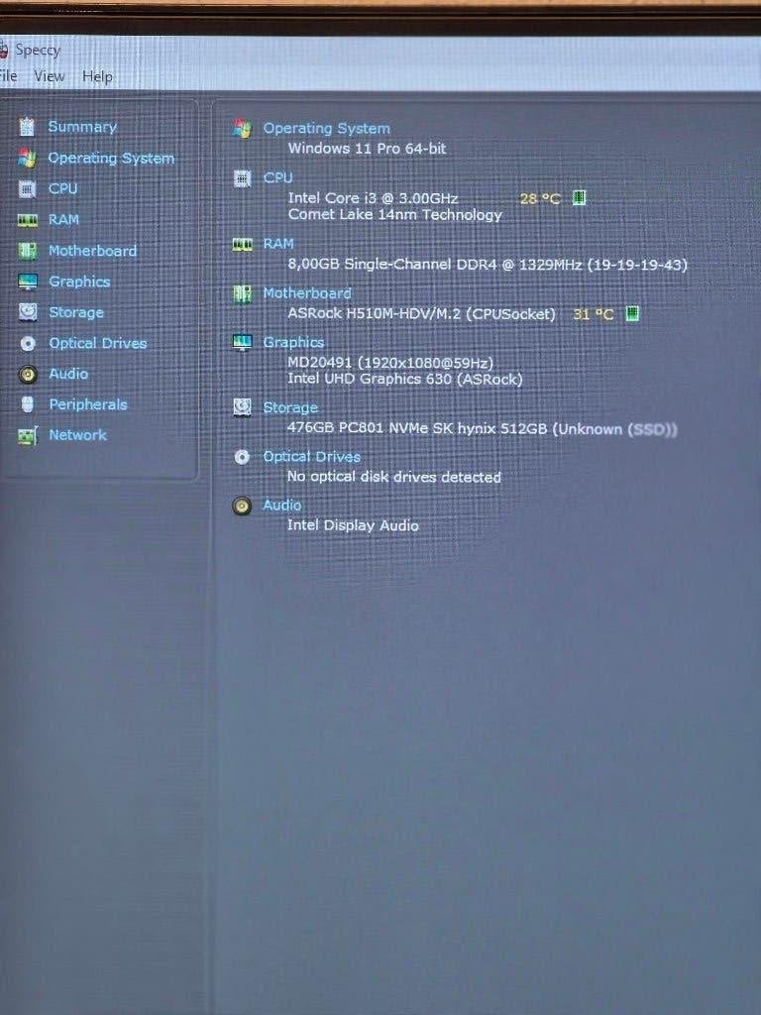Open the RAM heading link in summary
Image resolution: width=761 pixels, height=1015 pixels.
tap(278, 244)
